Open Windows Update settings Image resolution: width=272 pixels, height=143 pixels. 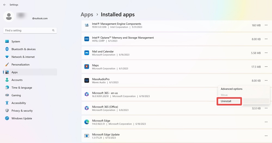click(30, 118)
